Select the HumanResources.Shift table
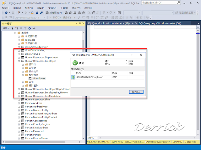The width and height of the screenshot is (201, 150). [37, 99]
